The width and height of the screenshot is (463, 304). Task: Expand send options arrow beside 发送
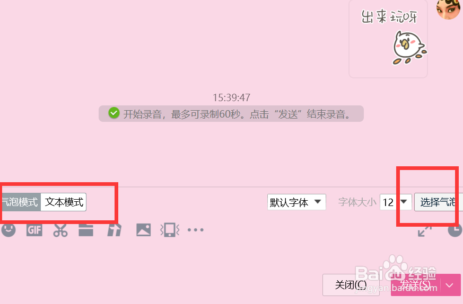point(450,285)
